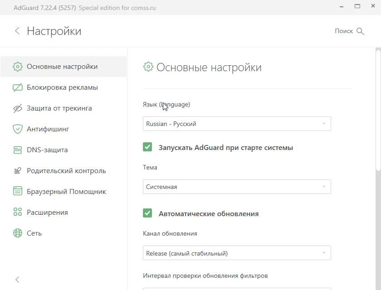This screenshot has width=381, height=290.
Task: Click the gear icon beside Основные настройки in sidebar
Action: coord(18,67)
